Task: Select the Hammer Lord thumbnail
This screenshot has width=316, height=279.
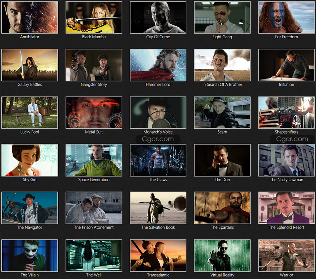Action: pos(158,65)
